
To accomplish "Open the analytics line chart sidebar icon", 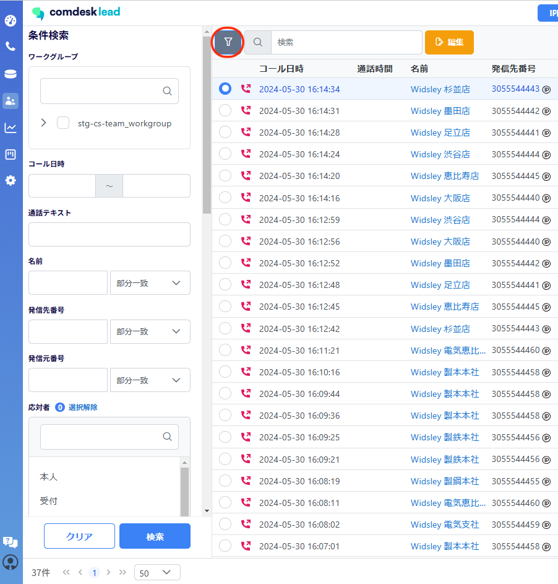I will (11, 128).
